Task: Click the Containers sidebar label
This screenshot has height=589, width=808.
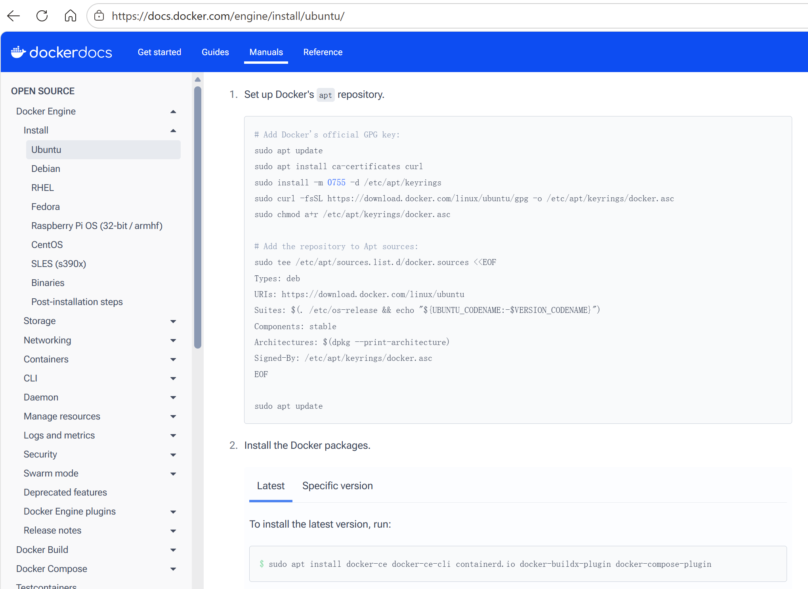Action: 46,359
